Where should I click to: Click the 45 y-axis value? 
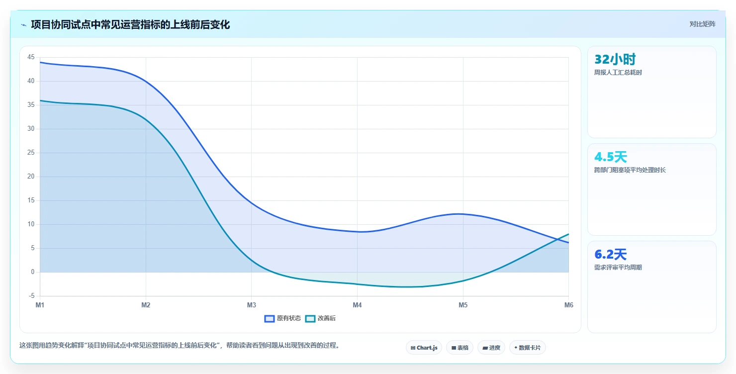31,57
